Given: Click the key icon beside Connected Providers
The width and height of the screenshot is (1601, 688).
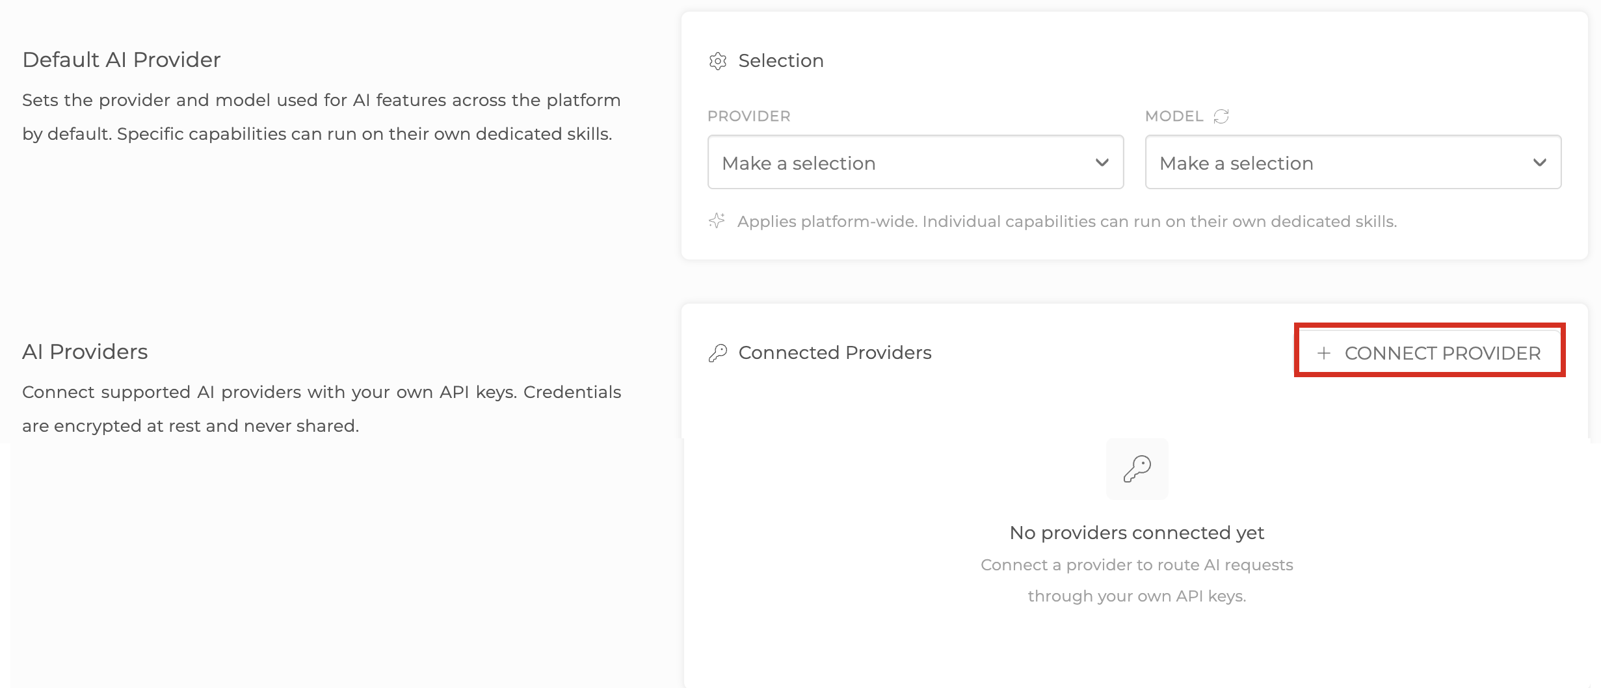Looking at the screenshot, I should click(x=717, y=352).
